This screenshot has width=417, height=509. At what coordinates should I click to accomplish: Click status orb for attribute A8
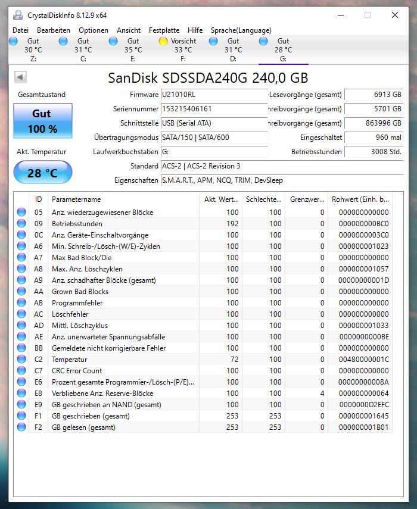[21, 268]
